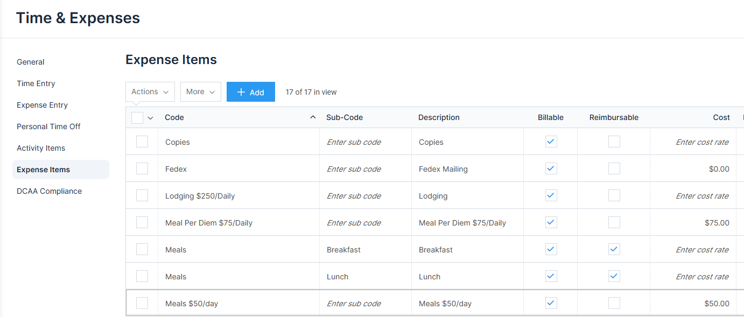Toggle Billable for the Lunch row
The image size is (744, 317).
pos(550,276)
